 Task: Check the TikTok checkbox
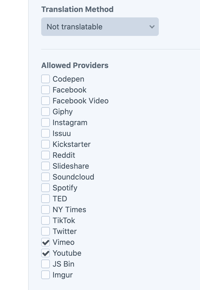pyautogui.click(x=45, y=220)
